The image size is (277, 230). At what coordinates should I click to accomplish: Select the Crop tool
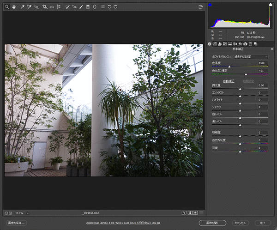click(x=44, y=7)
